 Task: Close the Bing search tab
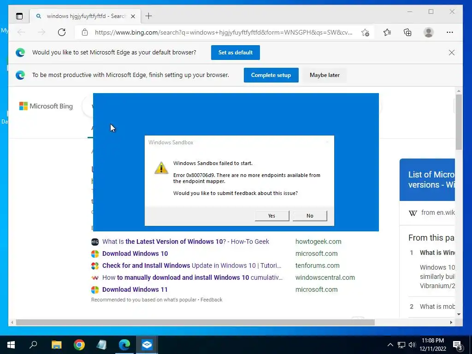pos(133,16)
